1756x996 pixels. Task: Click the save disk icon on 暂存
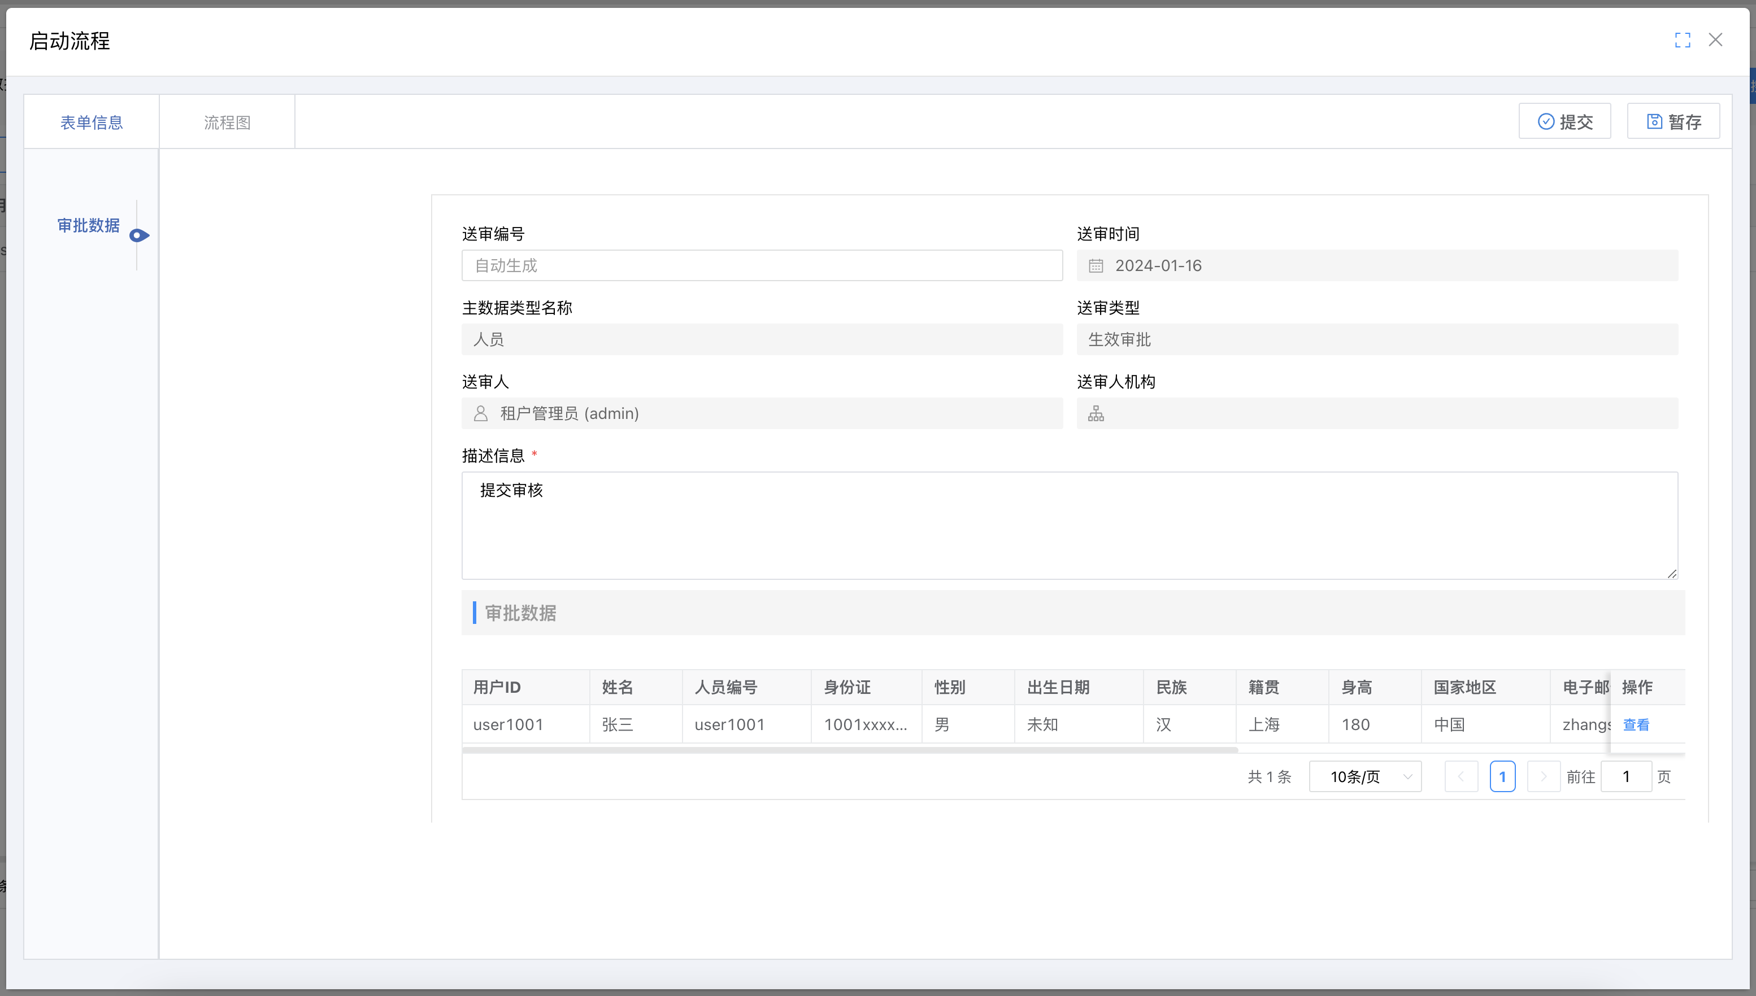pyautogui.click(x=1653, y=121)
